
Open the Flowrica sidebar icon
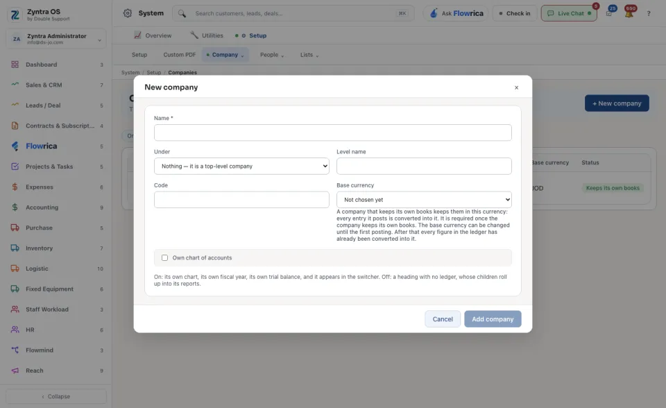point(15,146)
